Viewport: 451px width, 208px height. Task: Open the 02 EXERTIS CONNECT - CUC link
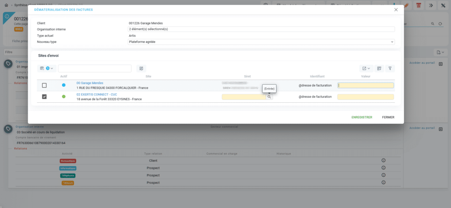pyautogui.click(x=96, y=94)
